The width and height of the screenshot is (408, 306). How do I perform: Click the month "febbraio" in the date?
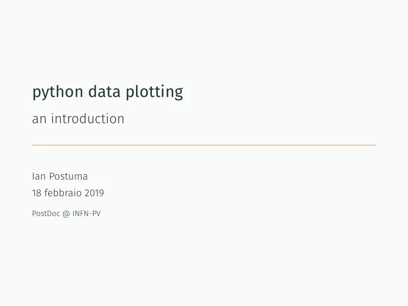coord(63,193)
